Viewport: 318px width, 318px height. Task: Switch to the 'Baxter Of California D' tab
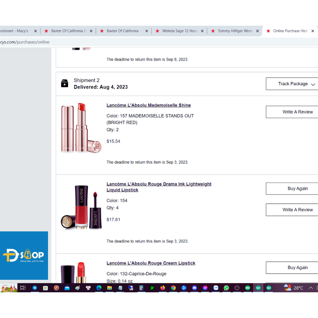[x=68, y=31]
